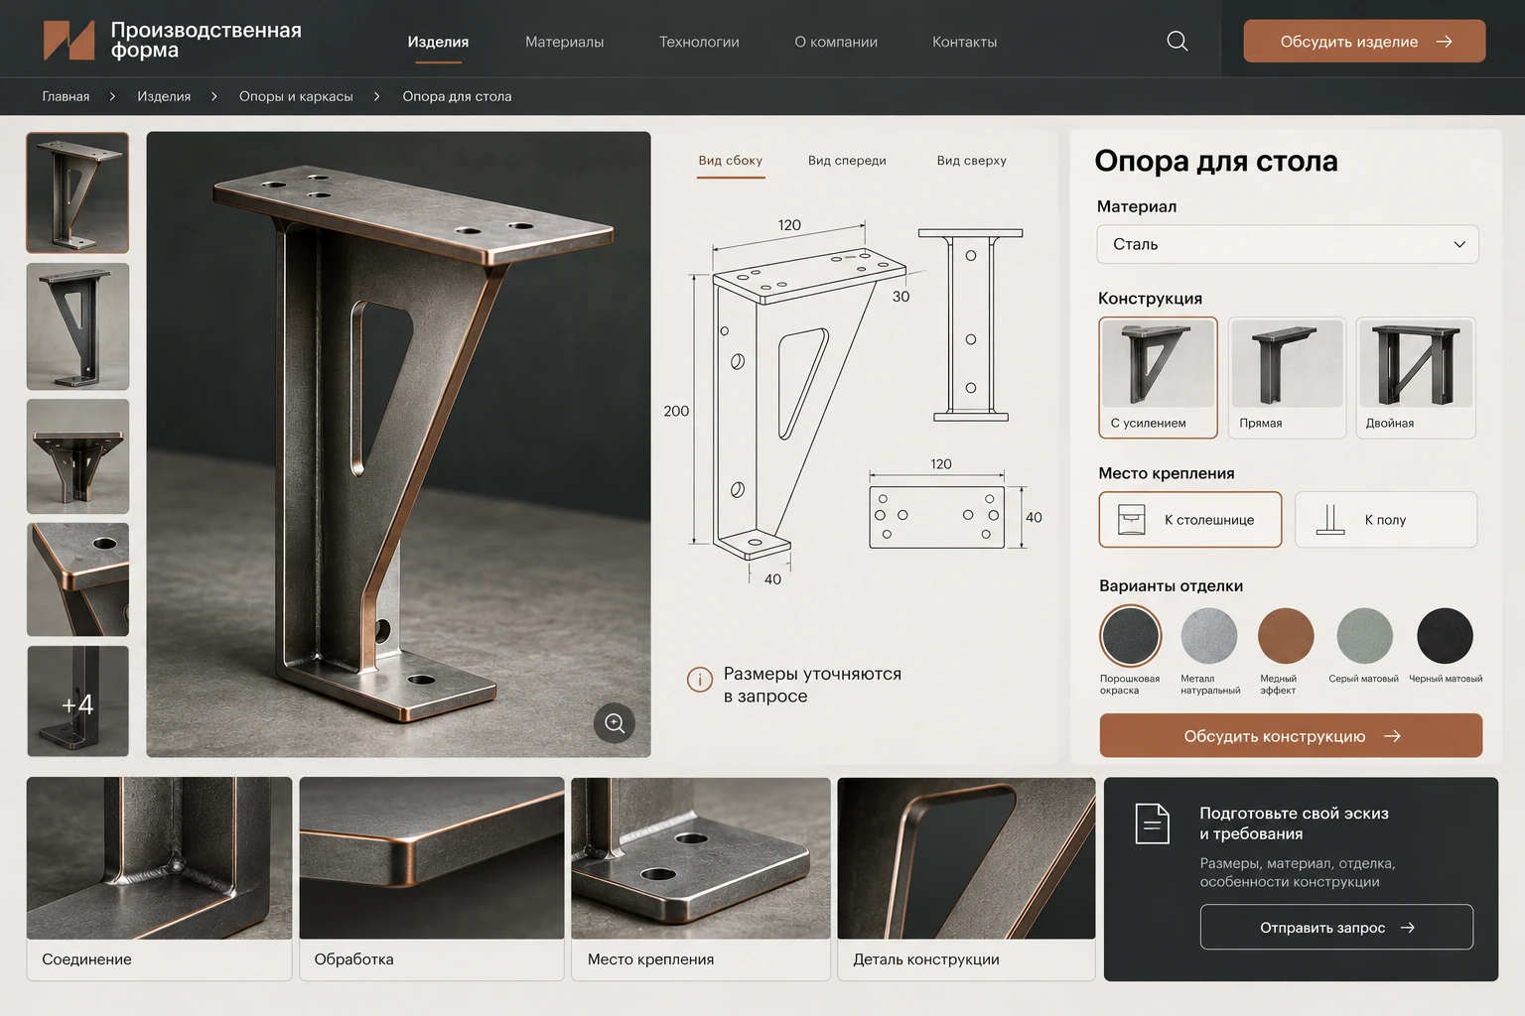
Task: Go to Изделия breadcrumb link
Action: tap(164, 96)
